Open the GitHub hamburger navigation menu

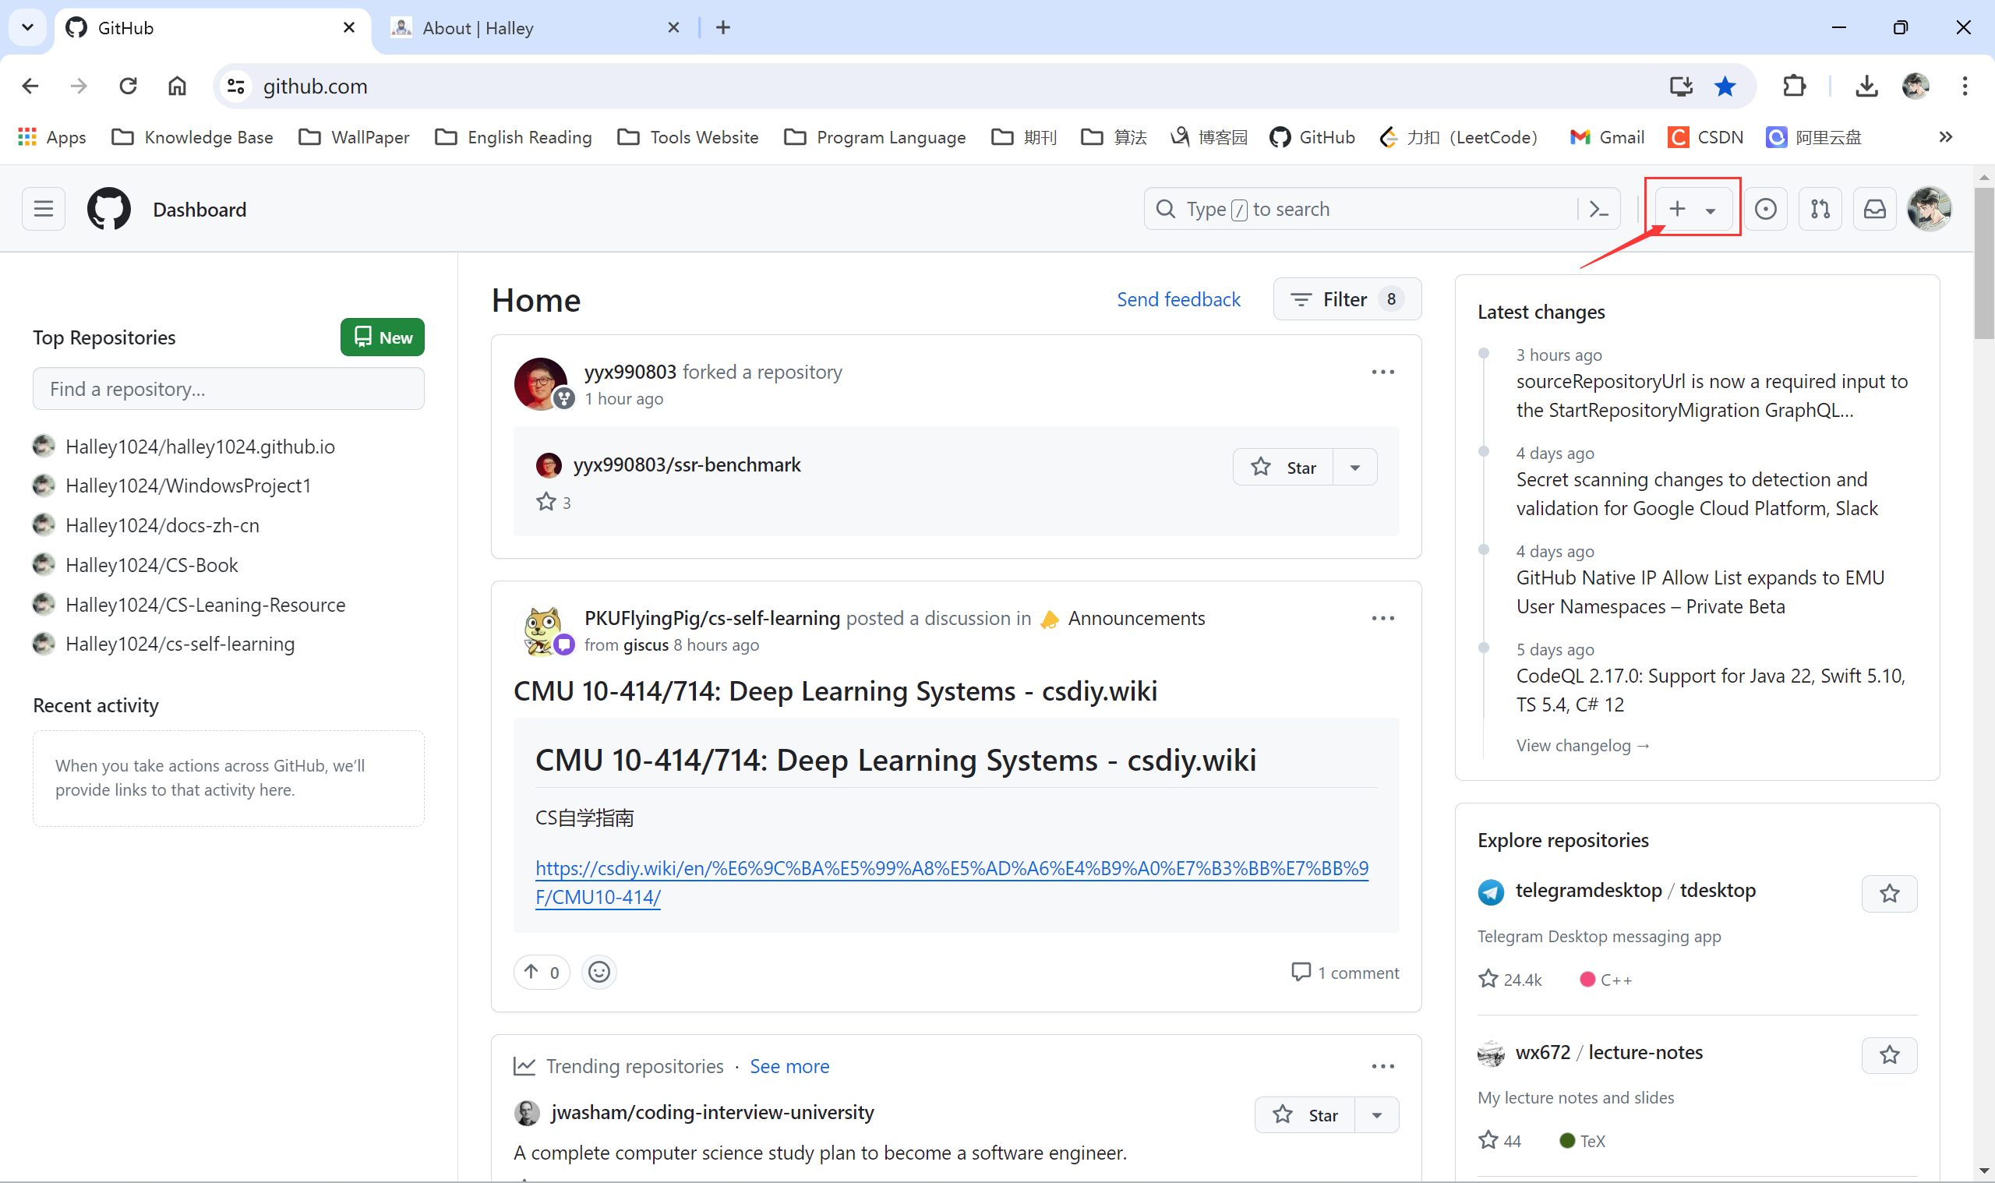point(43,209)
